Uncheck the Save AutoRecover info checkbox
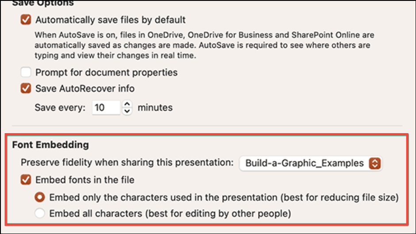 coord(26,88)
